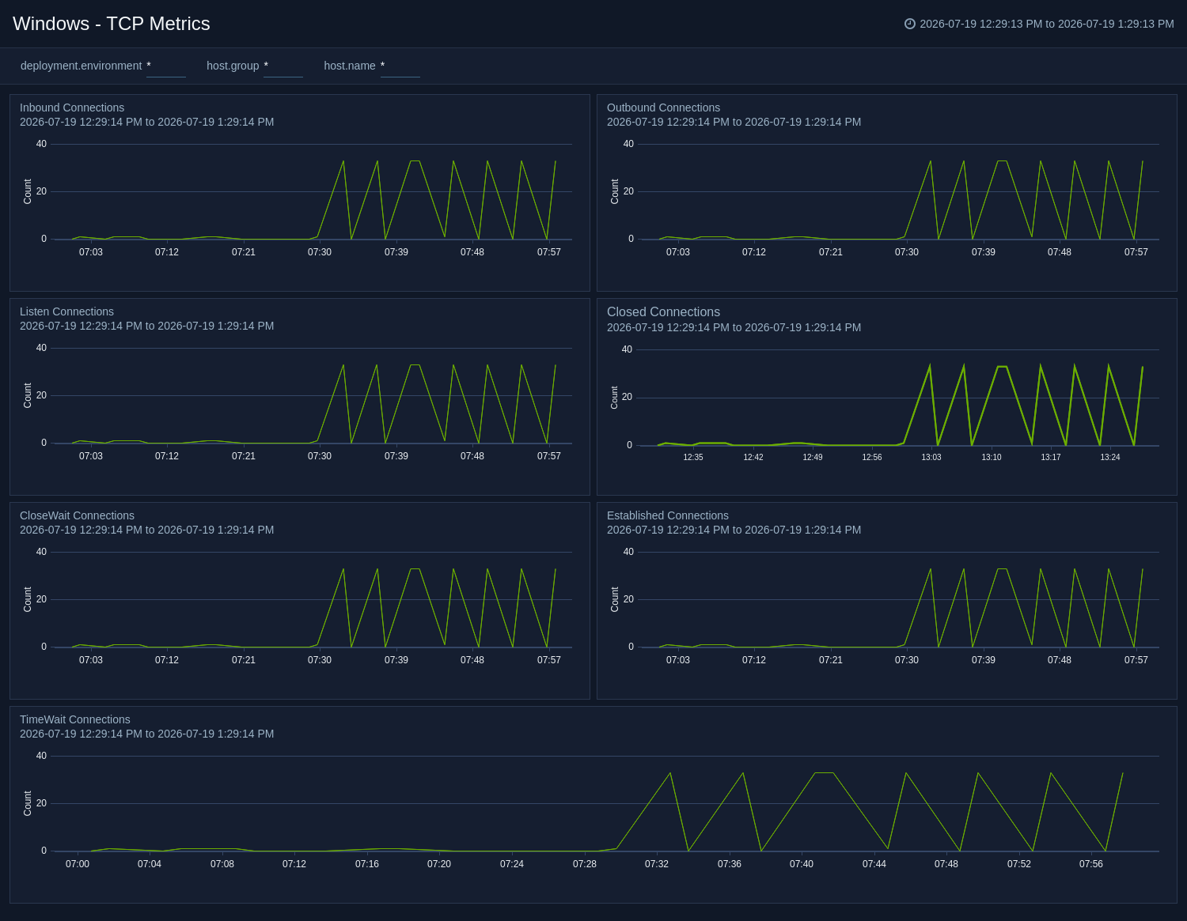Click the first peak in Outbound Connections chart
This screenshot has width=1187, height=921.
click(931, 161)
